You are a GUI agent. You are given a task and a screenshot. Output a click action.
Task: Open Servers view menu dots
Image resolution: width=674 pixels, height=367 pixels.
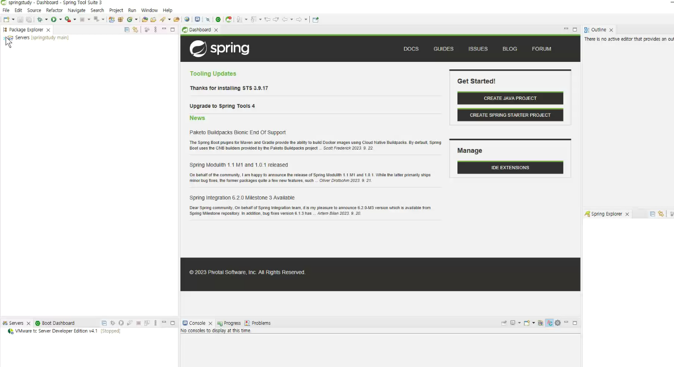point(156,323)
